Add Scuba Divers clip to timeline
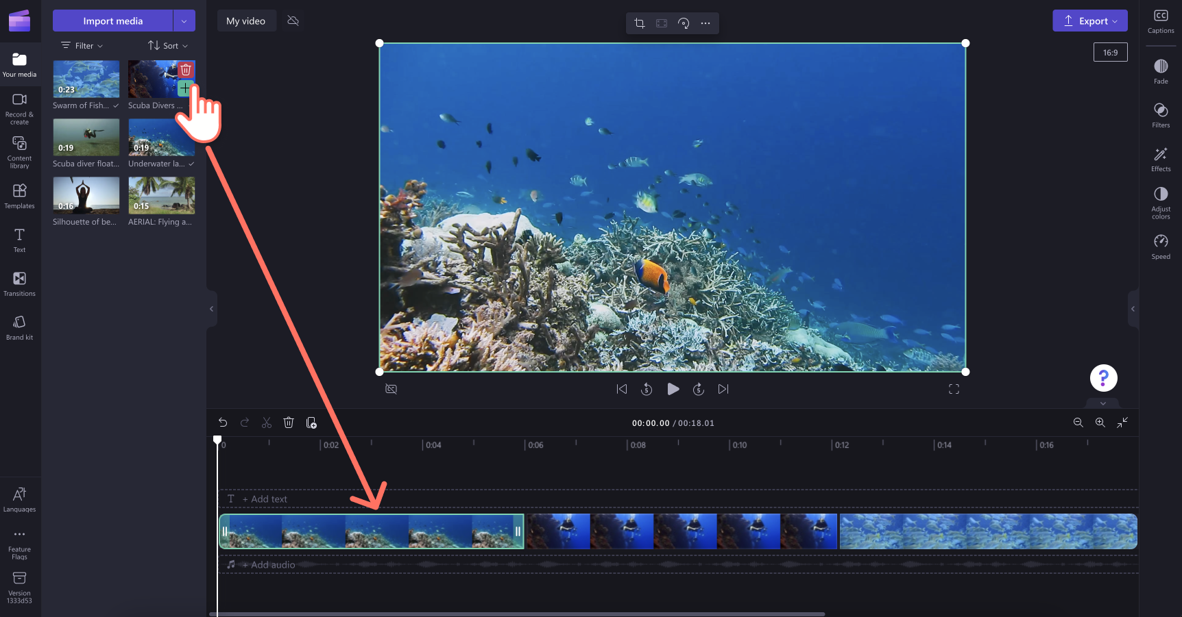Image resolution: width=1182 pixels, height=617 pixels. click(185, 88)
